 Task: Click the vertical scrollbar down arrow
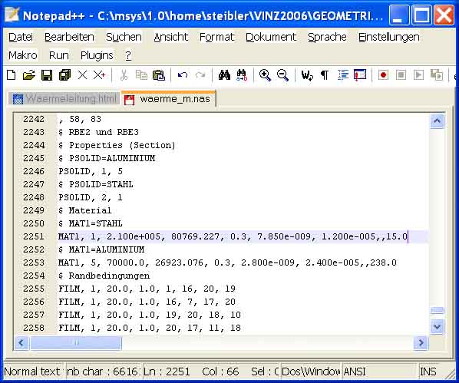point(437,326)
